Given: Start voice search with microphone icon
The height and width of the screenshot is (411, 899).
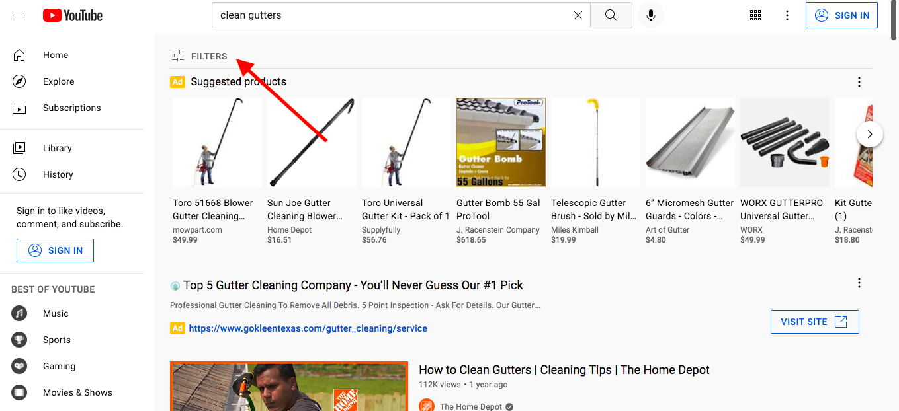Looking at the screenshot, I should point(651,15).
